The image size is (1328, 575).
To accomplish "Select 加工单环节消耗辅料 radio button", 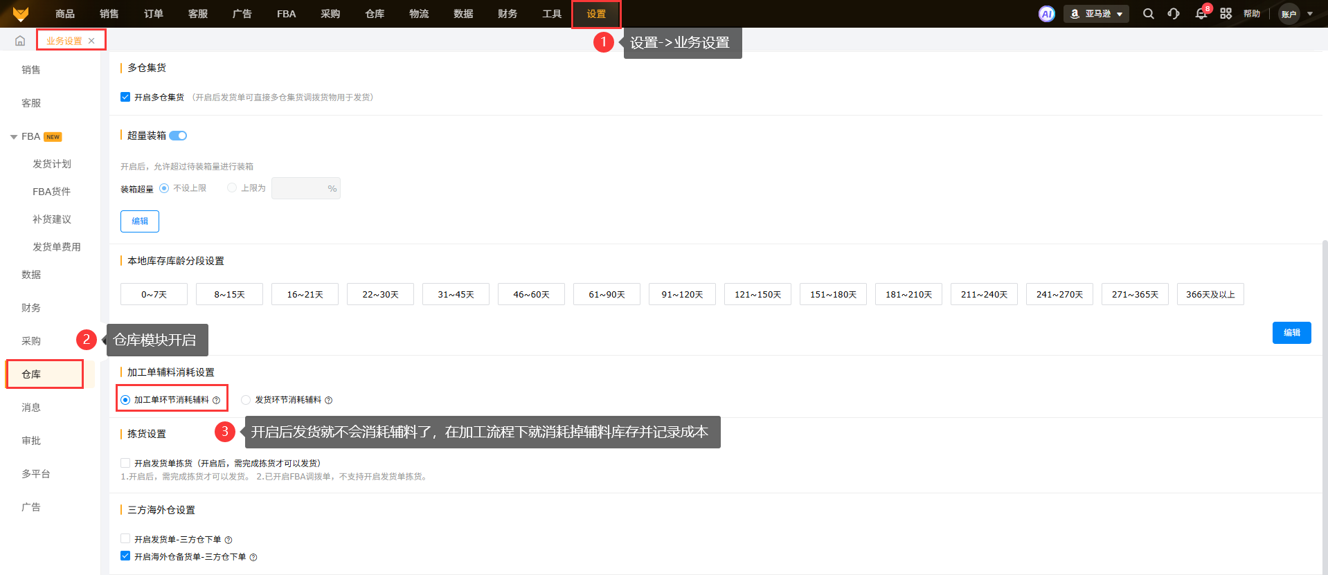I will 125,400.
